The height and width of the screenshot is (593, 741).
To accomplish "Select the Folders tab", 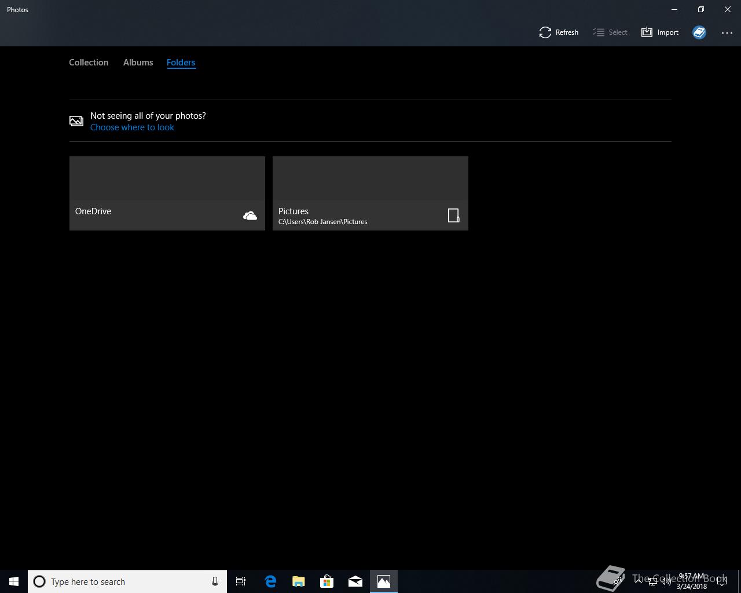I will coord(181,63).
